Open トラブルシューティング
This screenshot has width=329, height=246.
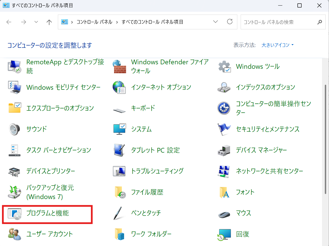(x=158, y=171)
